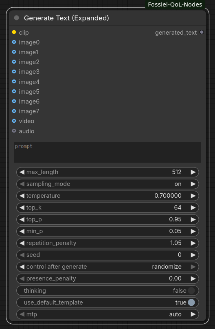Viewport: 215px width, 329px height.
Task: Click the top_k value 64
Action: 178,208
